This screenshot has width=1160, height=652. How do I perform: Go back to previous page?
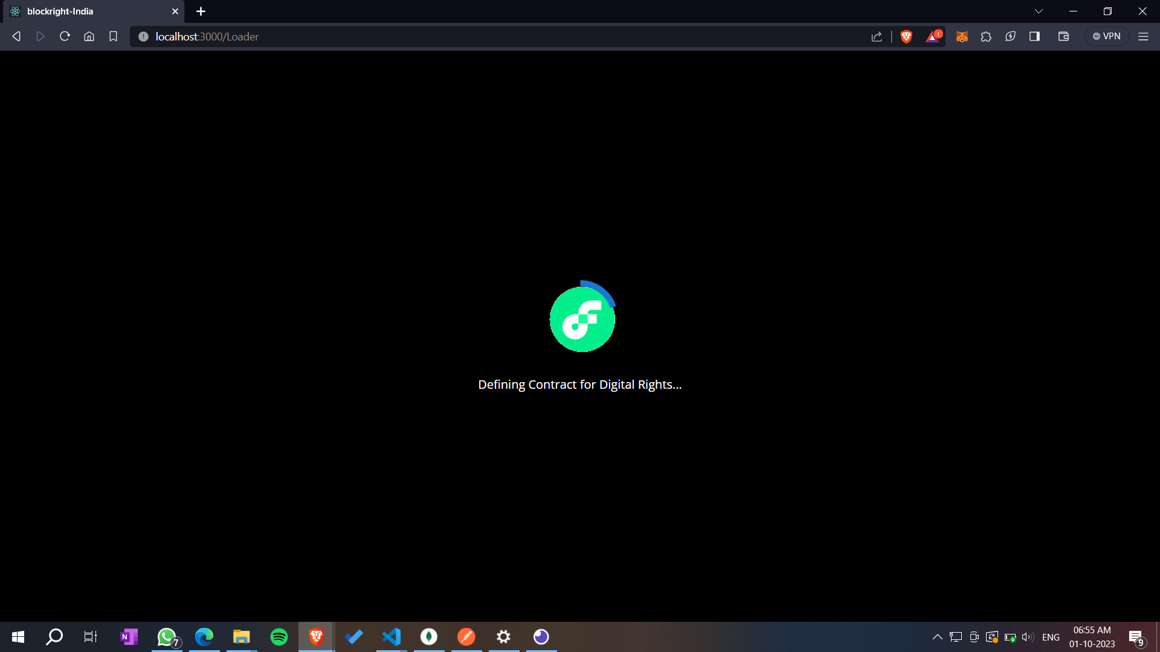[x=17, y=37]
